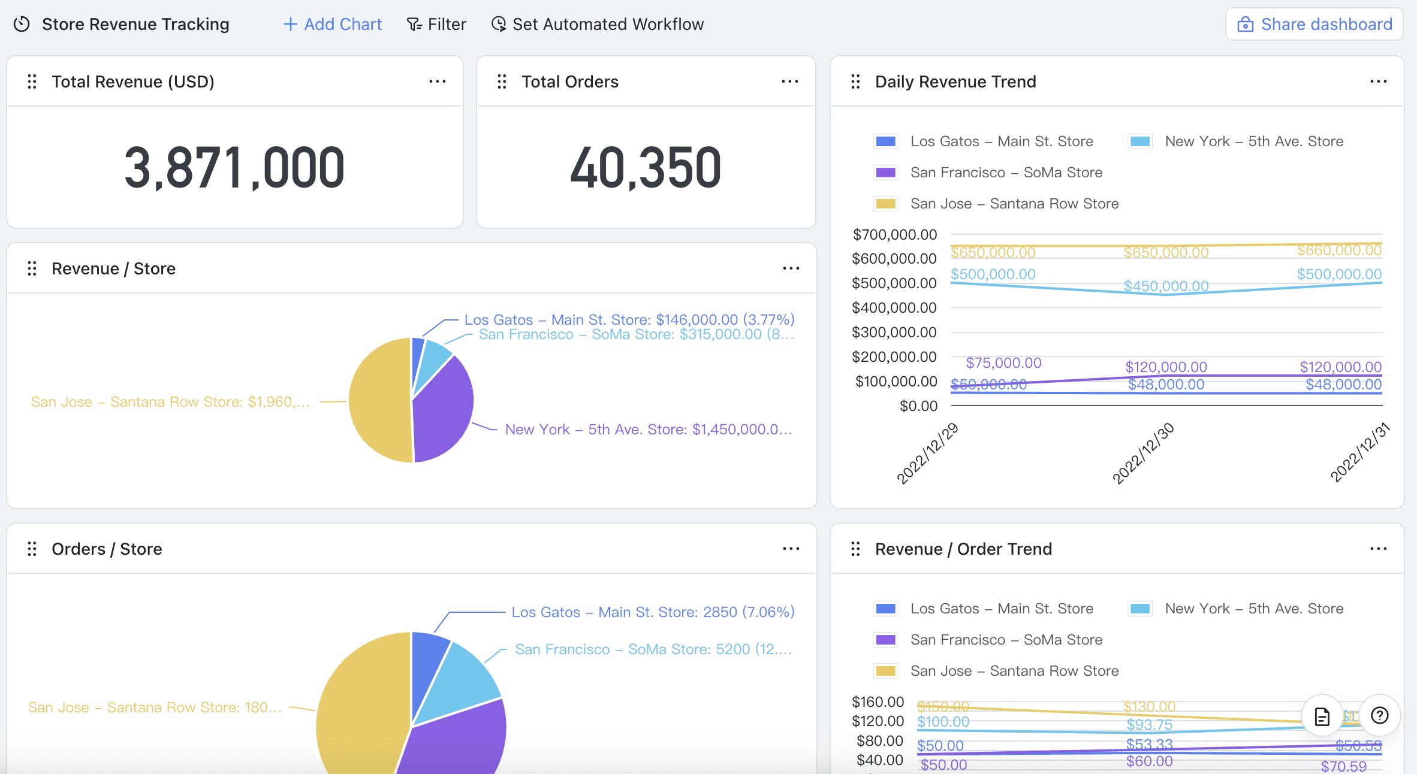This screenshot has width=1417, height=774.
Task: Open Total Orders card more options menu
Action: click(x=790, y=81)
